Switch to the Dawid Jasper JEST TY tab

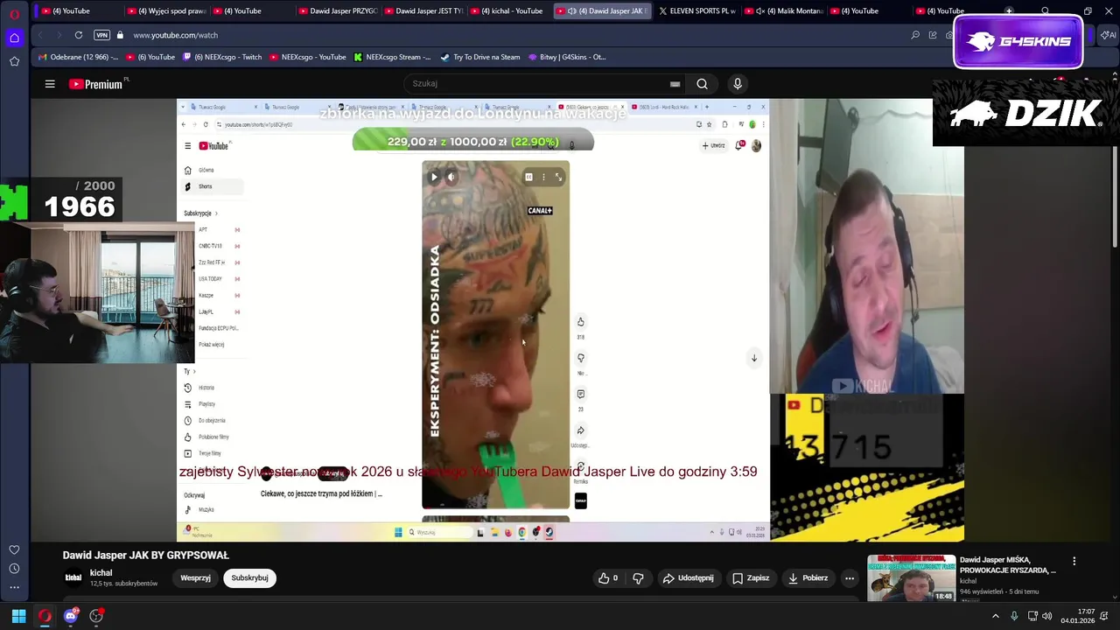click(x=423, y=10)
